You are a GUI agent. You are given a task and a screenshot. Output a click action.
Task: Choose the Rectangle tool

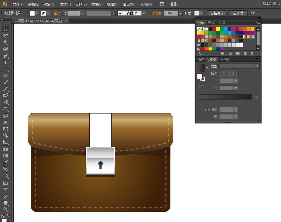click(5, 76)
